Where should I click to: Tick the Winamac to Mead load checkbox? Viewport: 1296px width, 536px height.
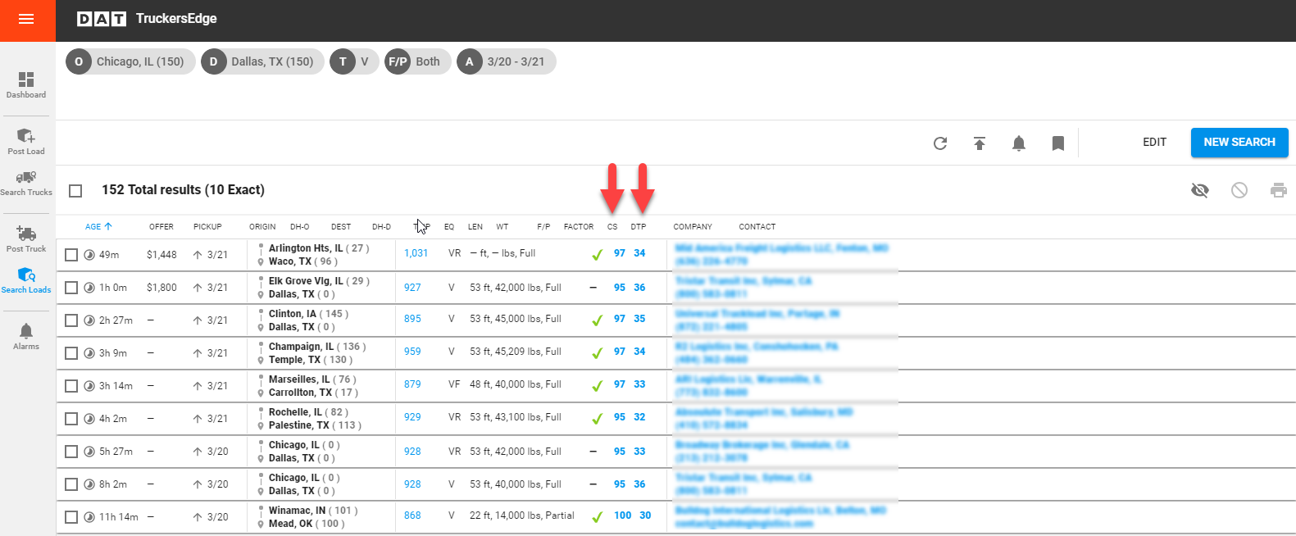point(71,517)
